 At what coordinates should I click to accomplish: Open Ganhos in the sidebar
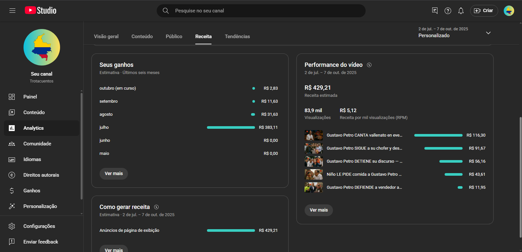coord(32,191)
